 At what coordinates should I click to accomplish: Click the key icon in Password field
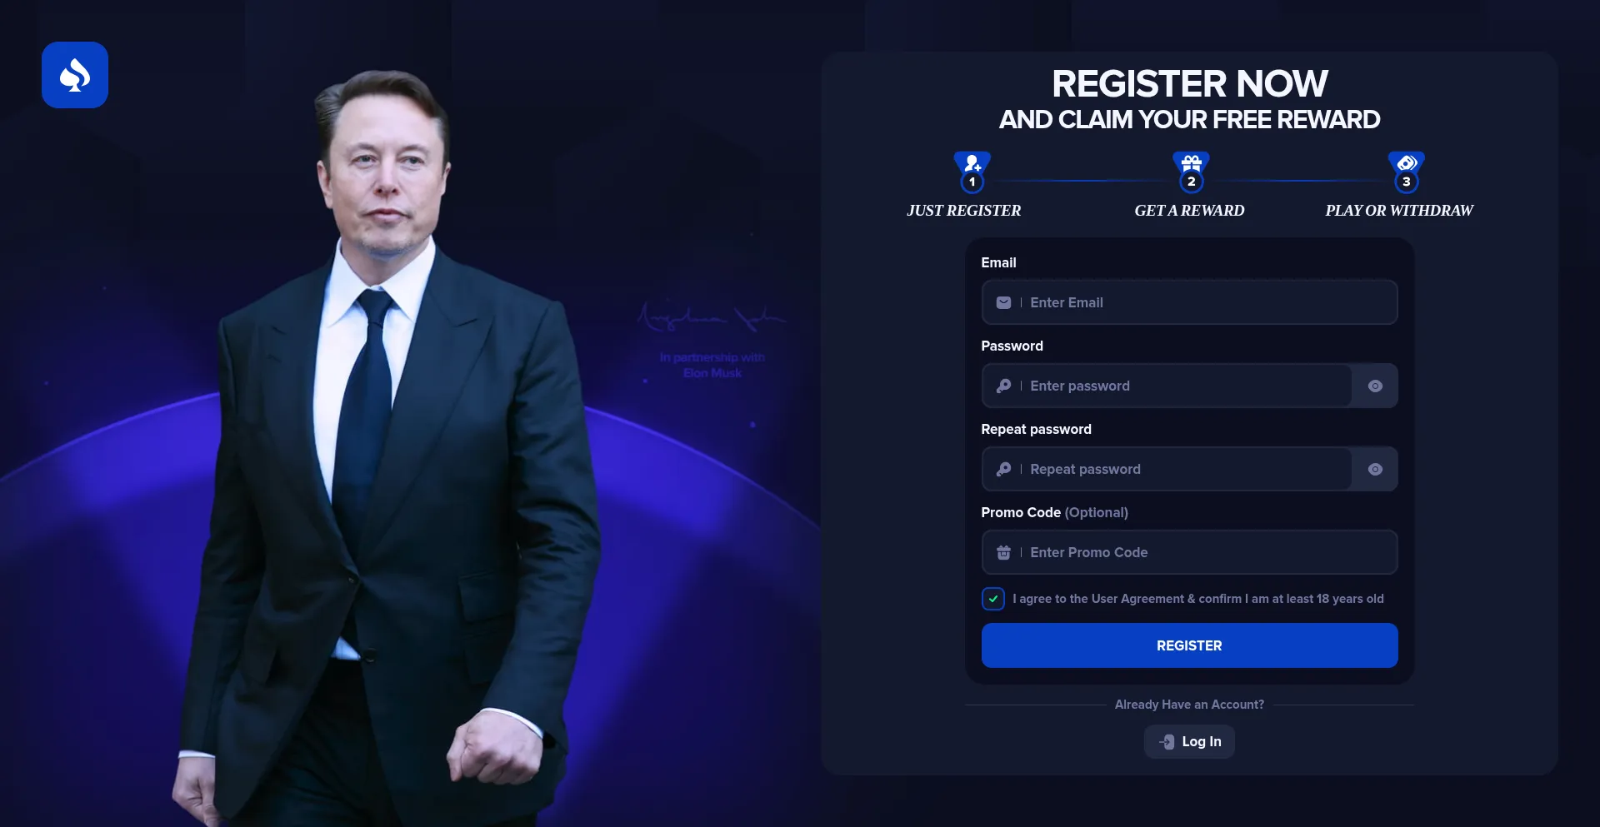[1003, 386]
